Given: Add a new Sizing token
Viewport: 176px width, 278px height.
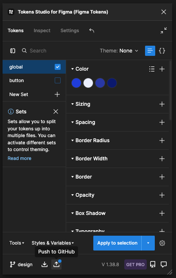Looking at the screenshot, I should coord(162,104).
